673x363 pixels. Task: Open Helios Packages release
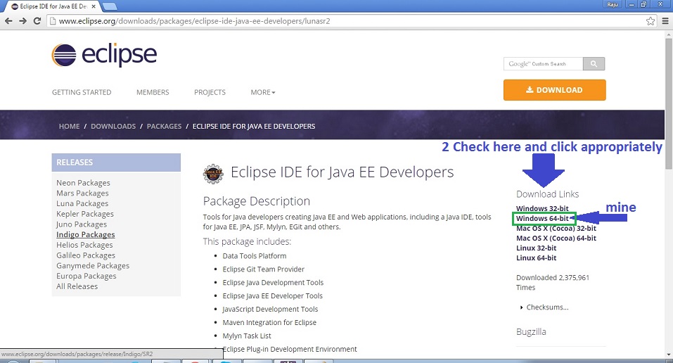click(84, 244)
